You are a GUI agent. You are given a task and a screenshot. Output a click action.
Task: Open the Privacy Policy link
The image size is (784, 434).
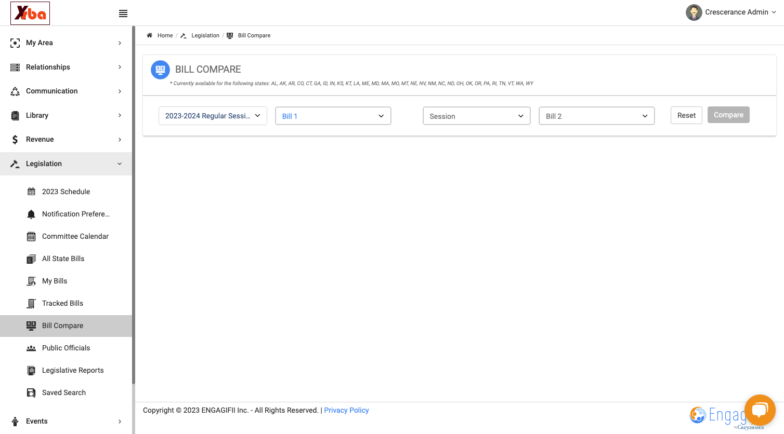click(x=346, y=410)
